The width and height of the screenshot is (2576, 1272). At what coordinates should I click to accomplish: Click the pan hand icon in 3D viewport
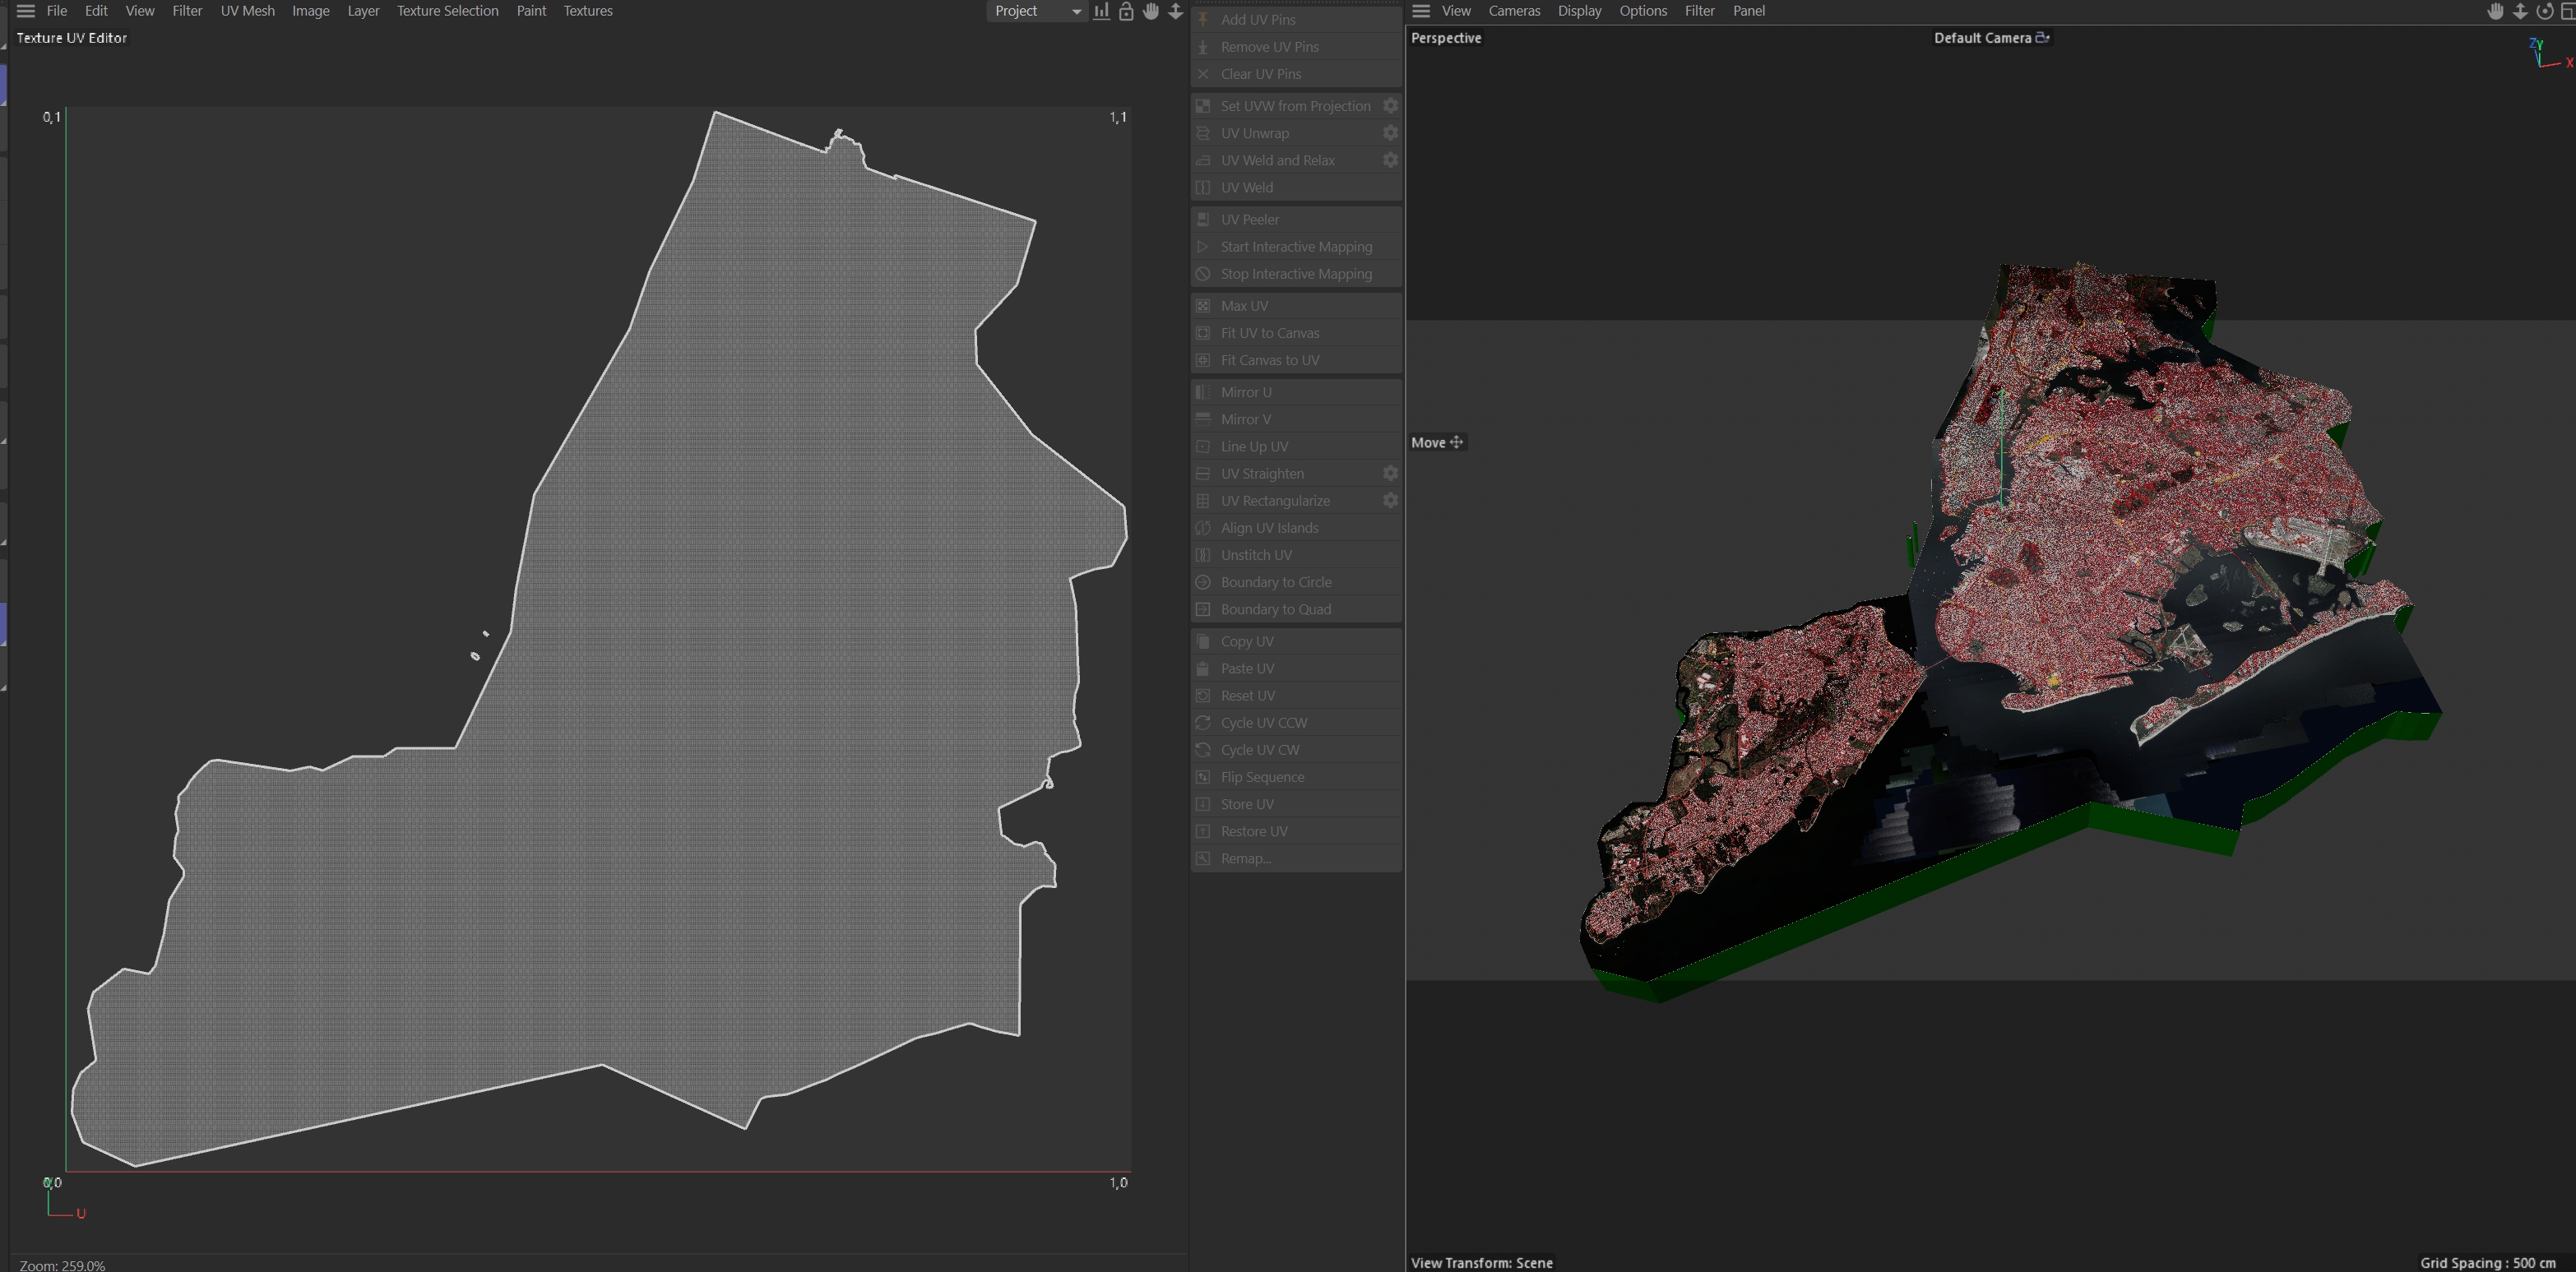(x=2495, y=11)
